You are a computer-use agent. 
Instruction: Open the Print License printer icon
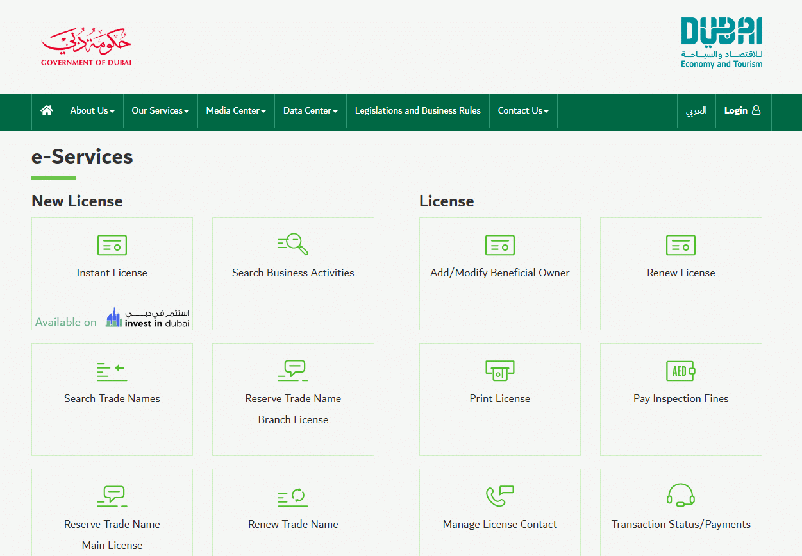[499, 371]
